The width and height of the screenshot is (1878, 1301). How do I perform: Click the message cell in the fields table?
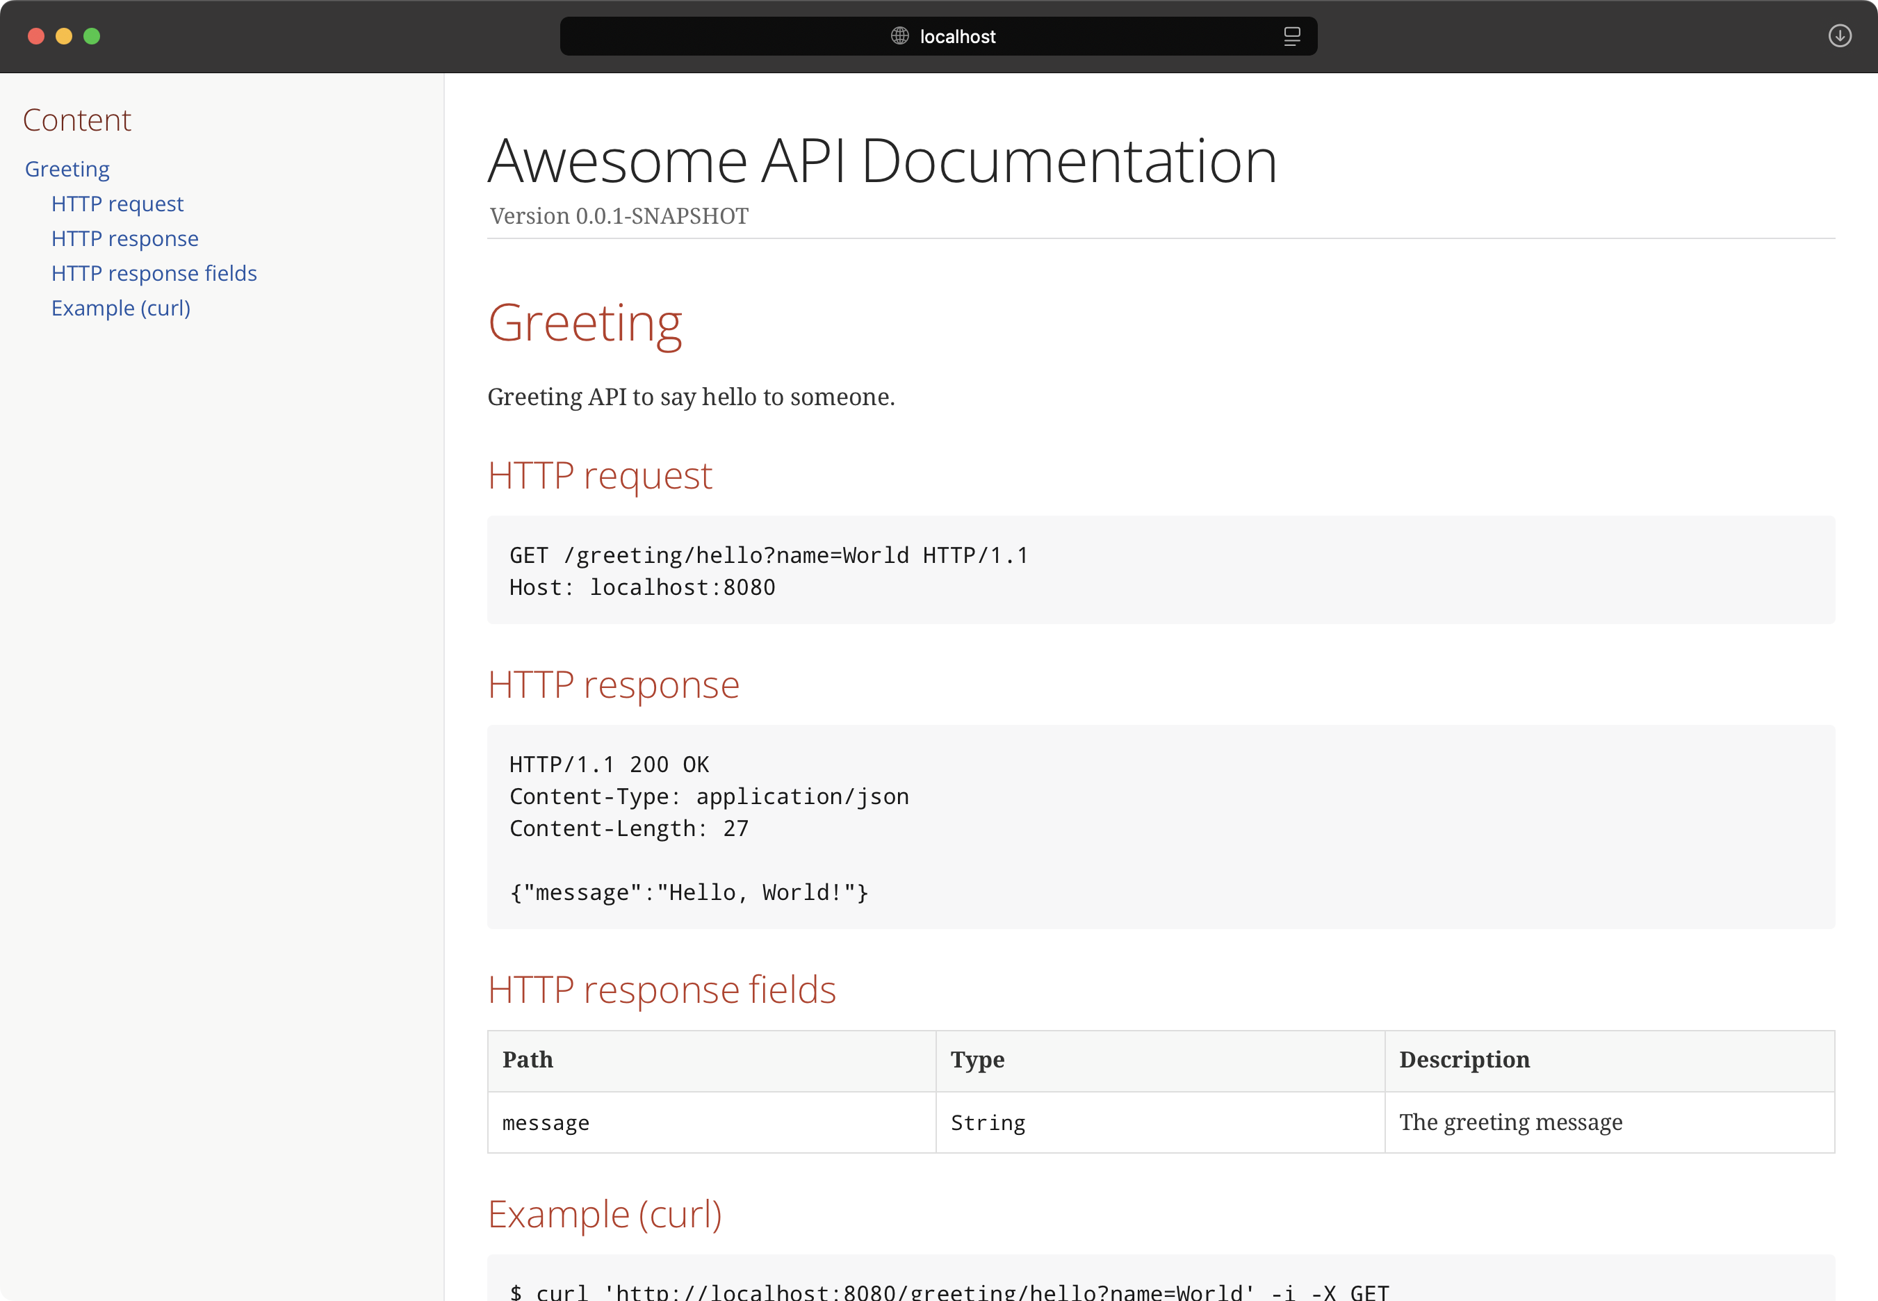click(546, 1123)
